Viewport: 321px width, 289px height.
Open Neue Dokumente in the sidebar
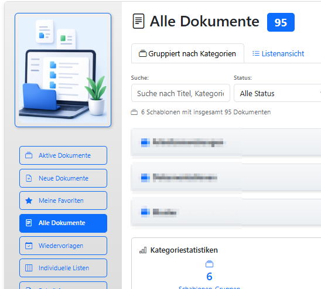point(63,178)
